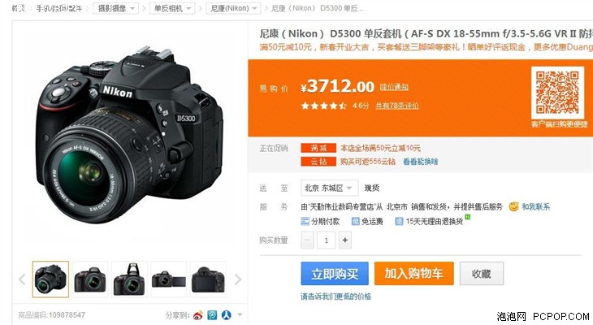Click the Renren share icon
Viewport: 593px width, 325px height.
click(226, 315)
